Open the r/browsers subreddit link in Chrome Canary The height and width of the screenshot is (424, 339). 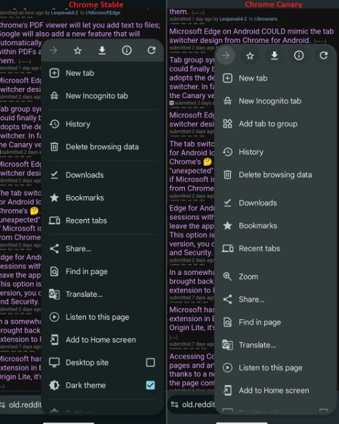[x=266, y=19]
